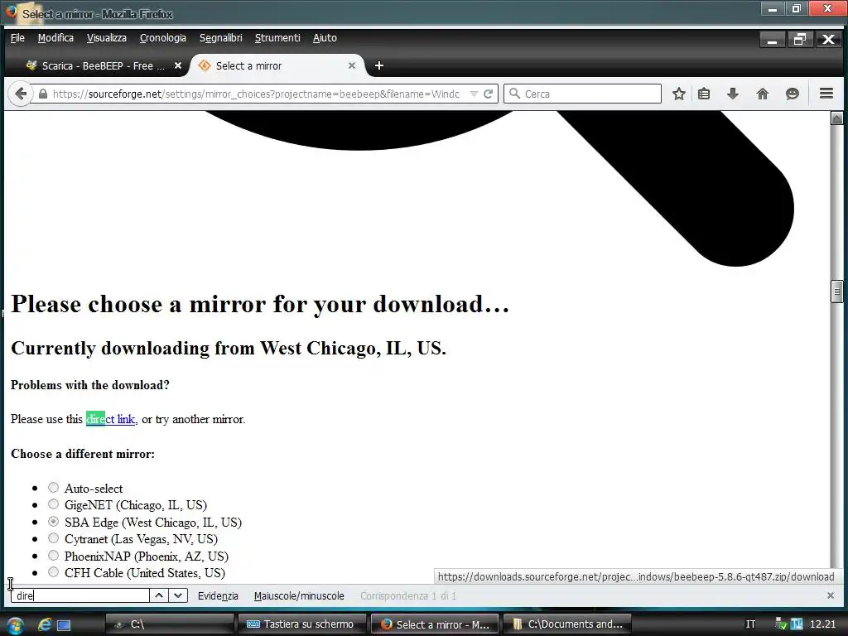This screenshot has width=848, height=636.
Task: Click Show Desktop quick launch icon
Action: [x=64, y=625]
